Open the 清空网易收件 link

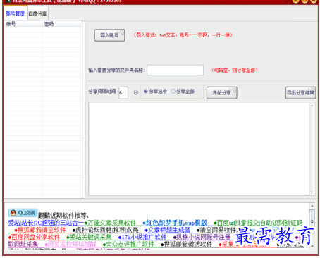tap(218, 230)
